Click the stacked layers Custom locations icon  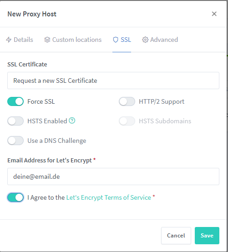[x=47, y=40]
